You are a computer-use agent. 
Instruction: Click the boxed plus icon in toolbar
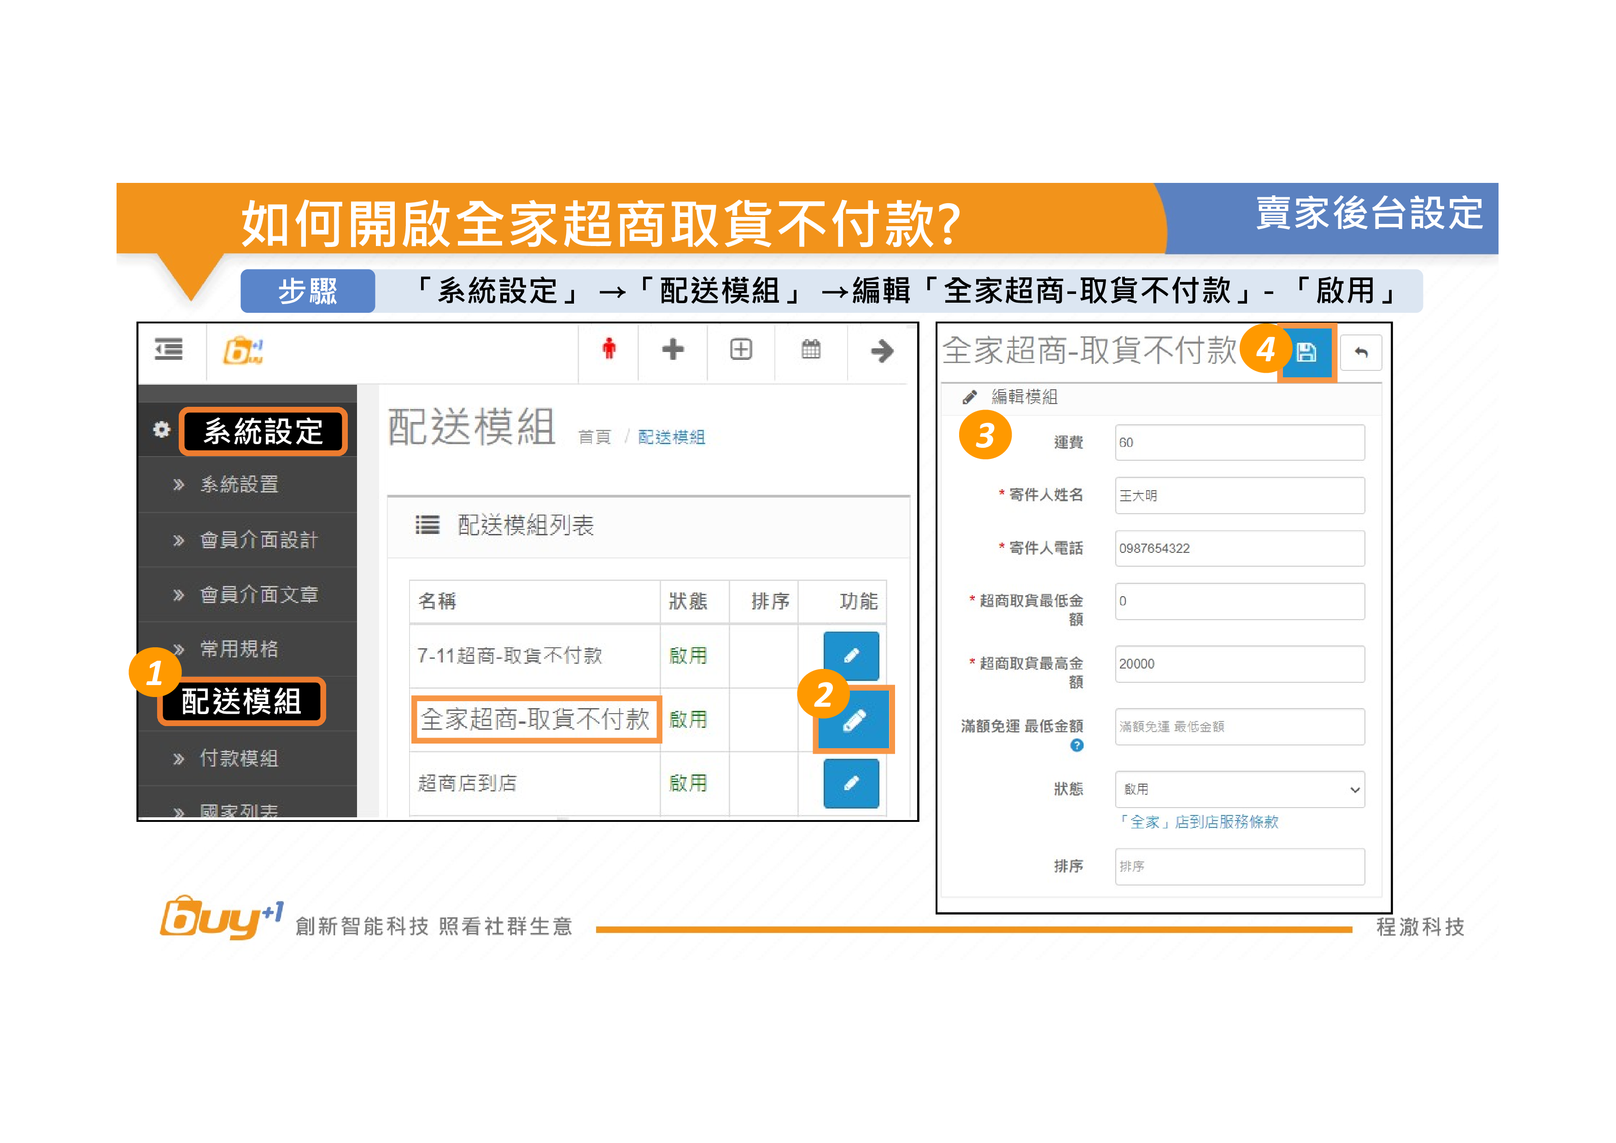point(740,349)
